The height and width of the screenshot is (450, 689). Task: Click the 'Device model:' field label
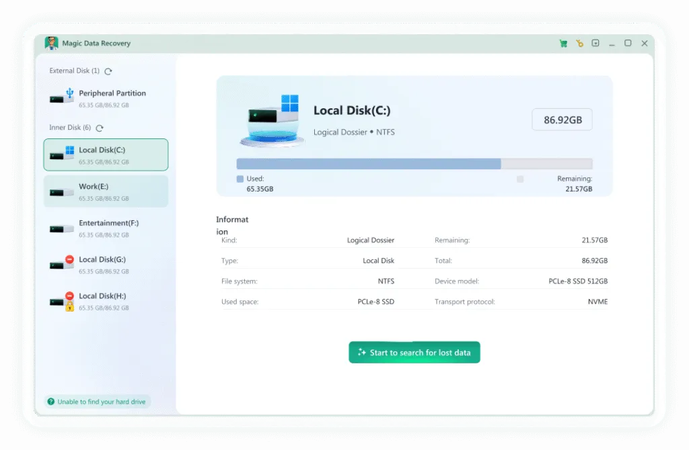[x=457, y=281]
